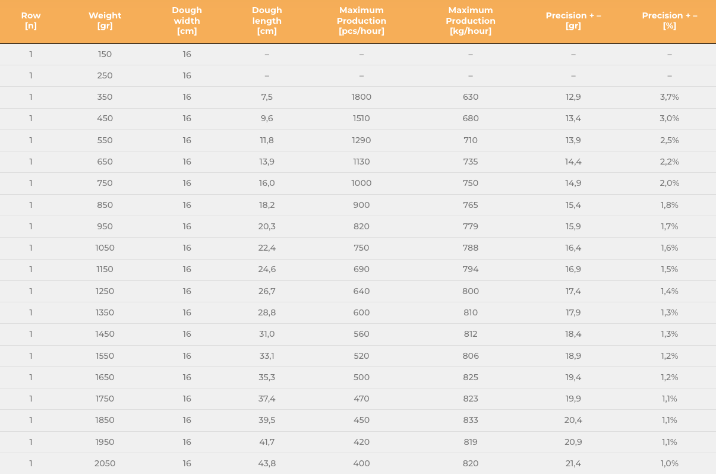Select the 1800 pcs/hour cell

361,97
